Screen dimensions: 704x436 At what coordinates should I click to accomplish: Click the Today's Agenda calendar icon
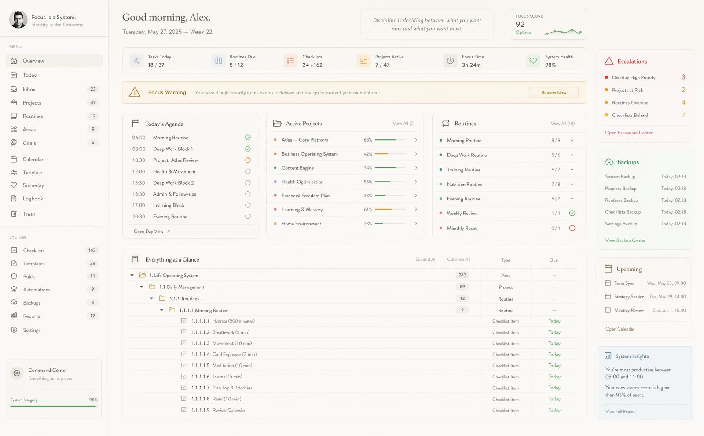(136, 124)
